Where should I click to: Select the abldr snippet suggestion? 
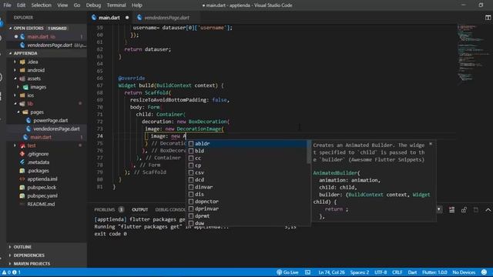click(x=246, y=144)
